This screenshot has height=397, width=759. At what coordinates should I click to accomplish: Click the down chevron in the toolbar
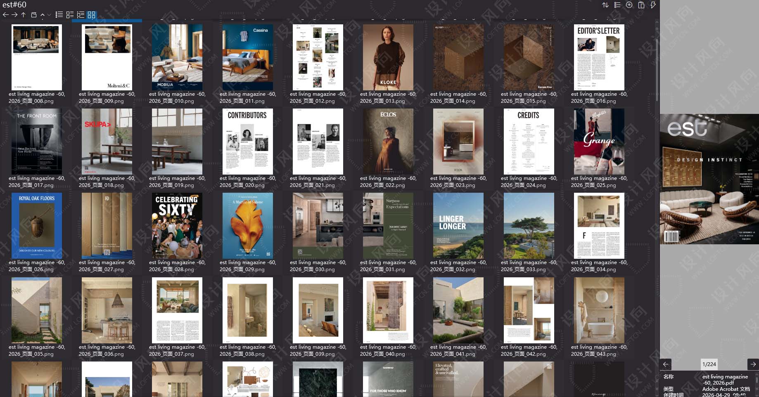click(x=49, y=15)
